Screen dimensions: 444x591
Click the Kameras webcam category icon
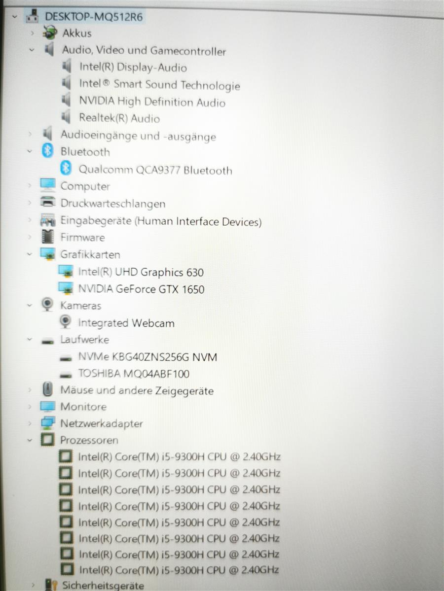[x=47, y=305]
